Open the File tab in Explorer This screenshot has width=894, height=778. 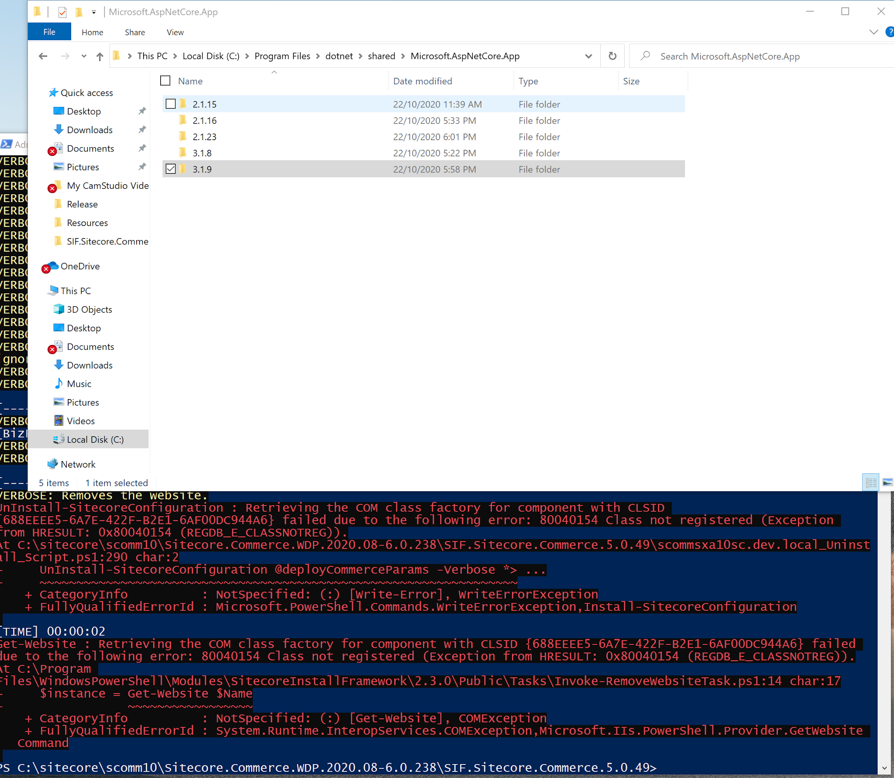pos(49,32)
